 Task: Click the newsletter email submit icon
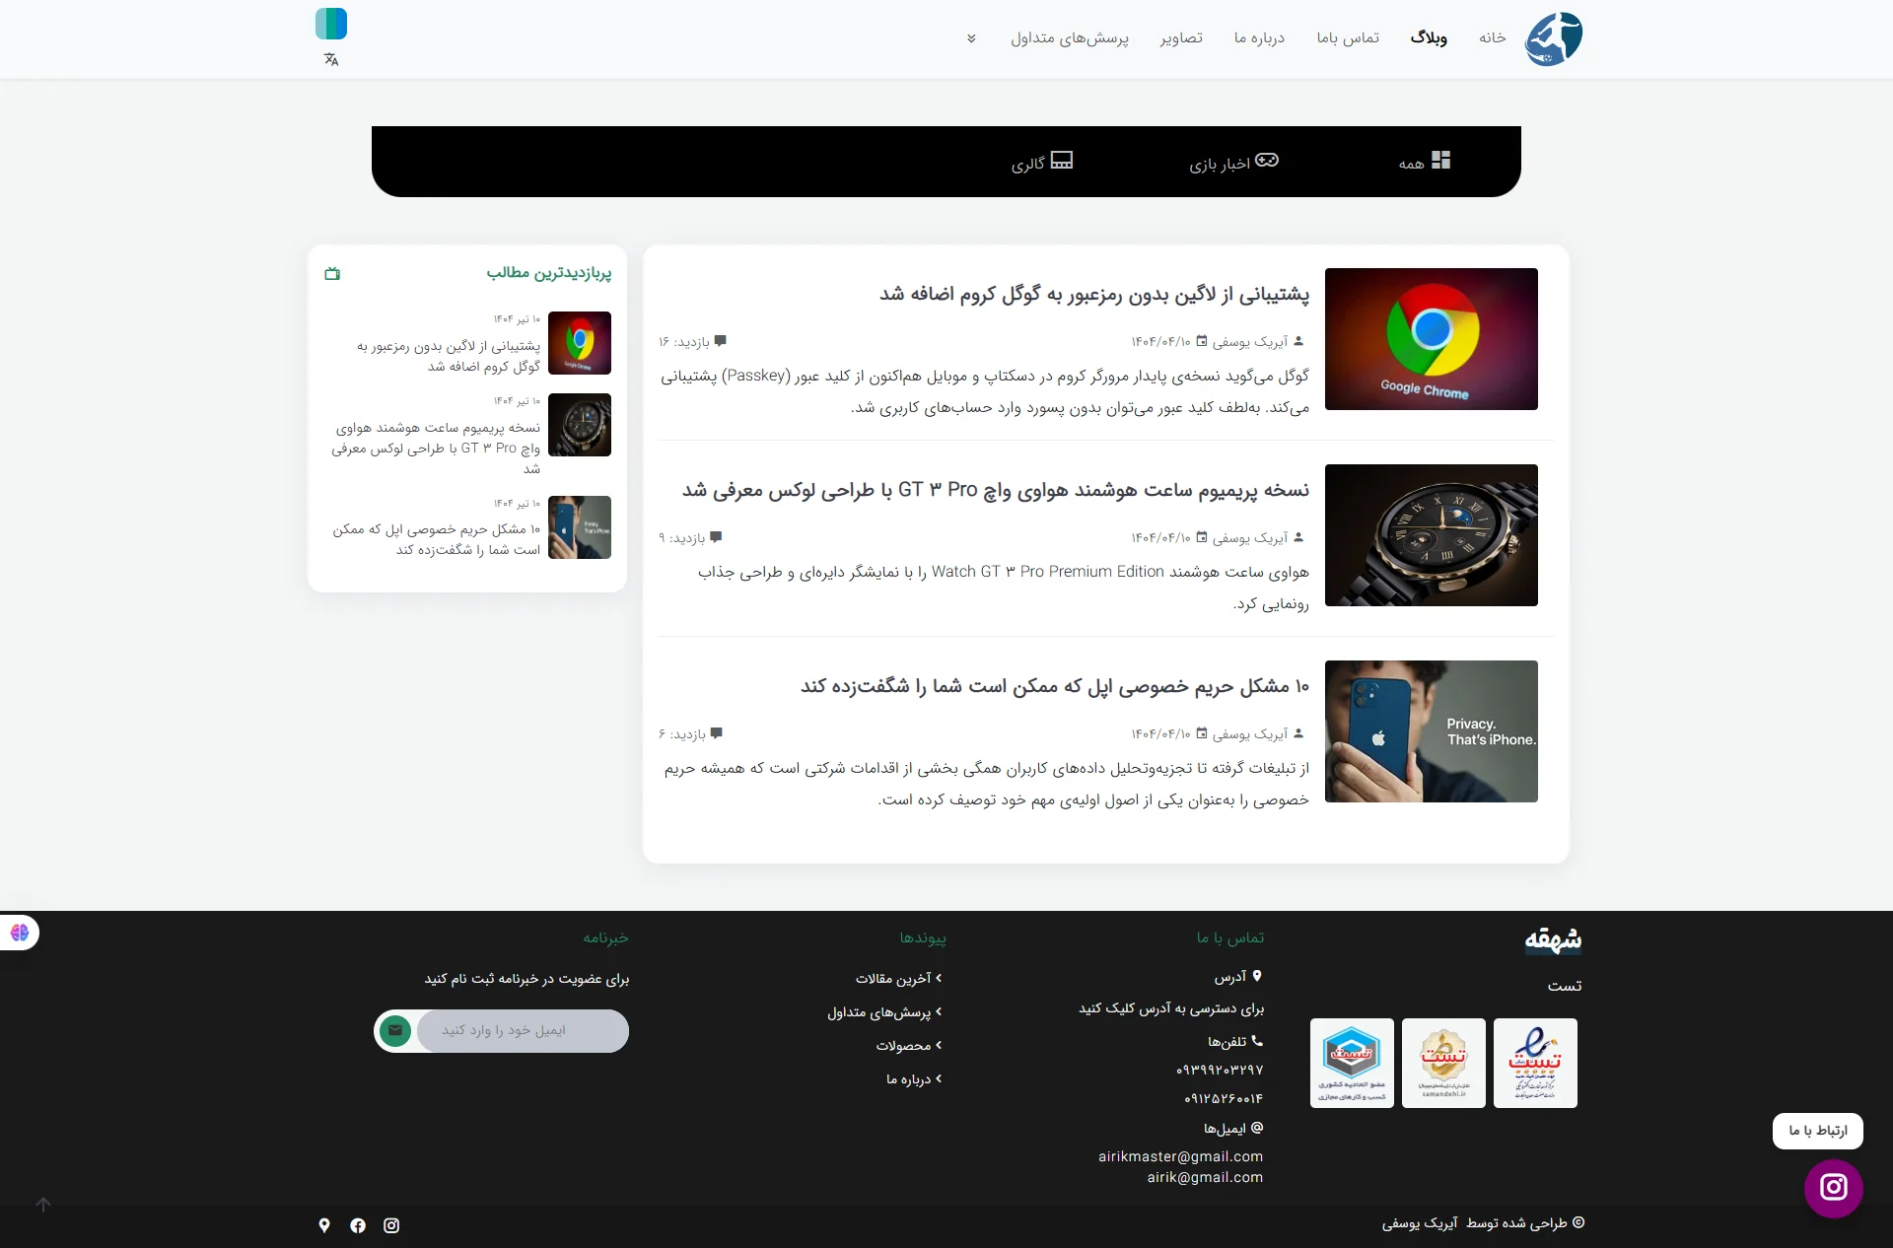click(x=395, y=1030)
